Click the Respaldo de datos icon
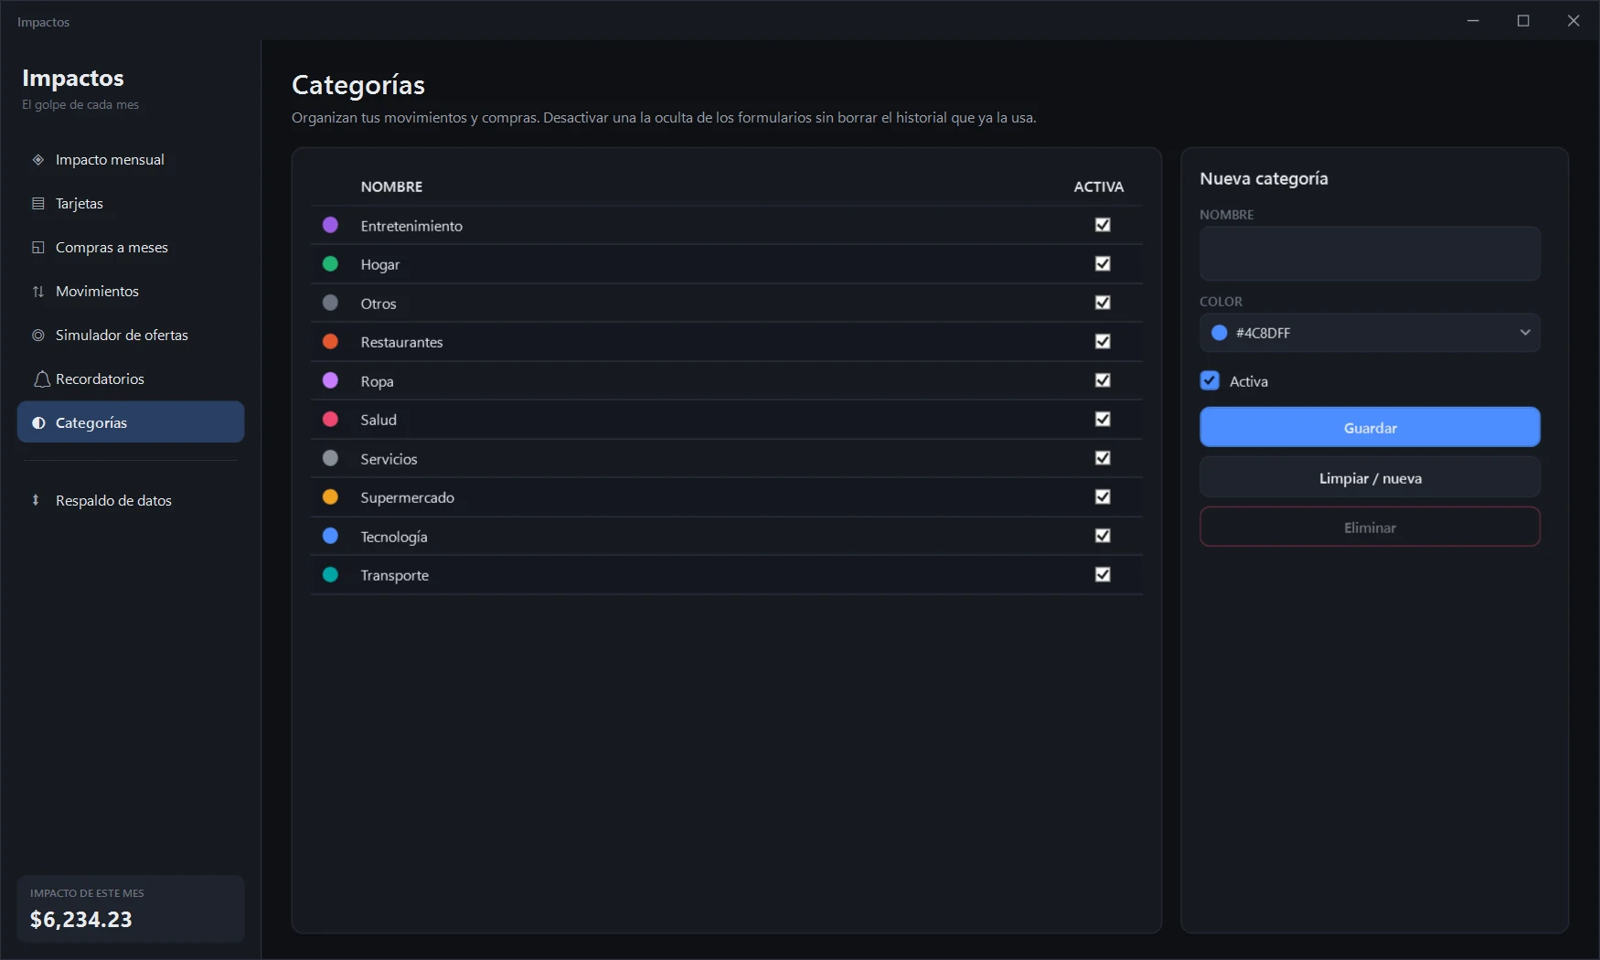This screenshot has height=960, width=1600. (36, 500)
